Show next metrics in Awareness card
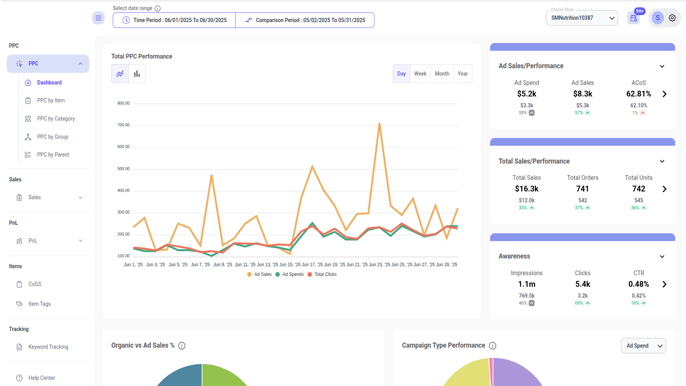 (664, 284)
